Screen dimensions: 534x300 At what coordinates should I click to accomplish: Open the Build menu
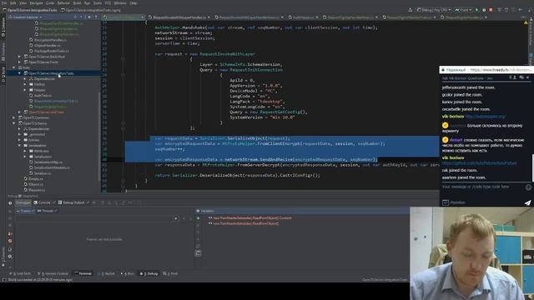tap(78, 3)
